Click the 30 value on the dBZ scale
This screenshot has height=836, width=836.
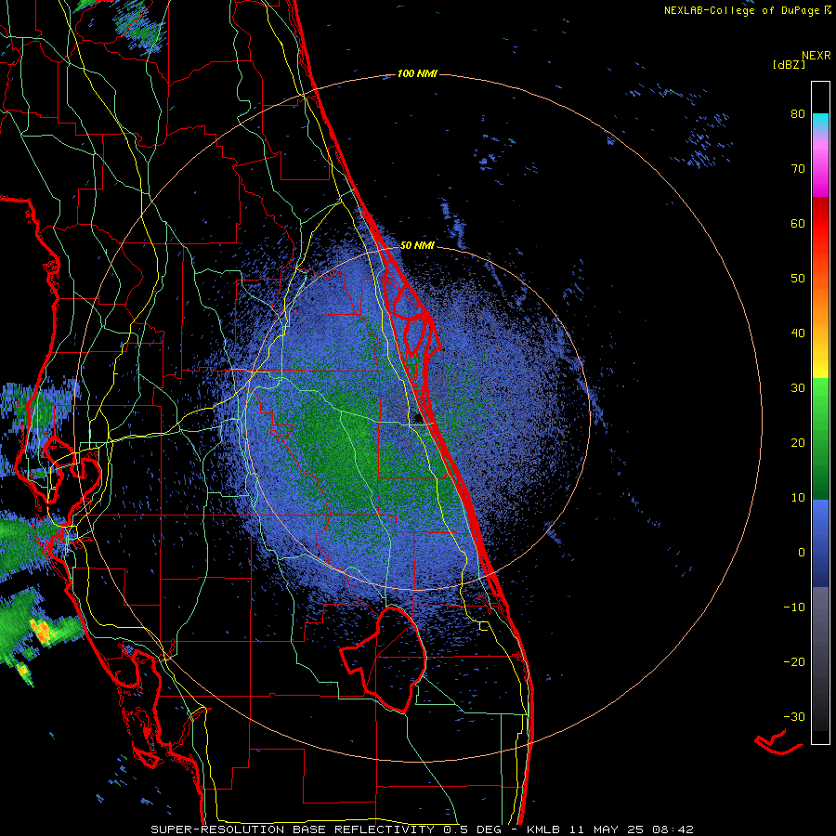coord(798,388)
